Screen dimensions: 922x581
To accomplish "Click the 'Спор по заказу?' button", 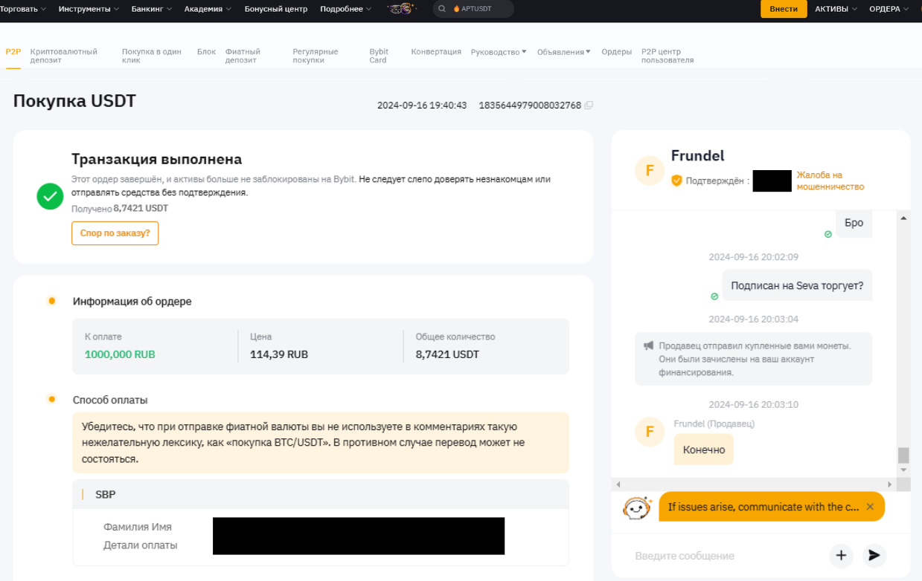I will [115, 233].
